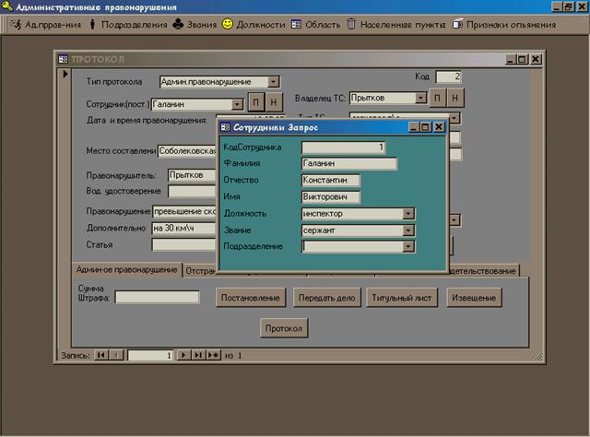The width and height of the screenshot is (590, 437).
Task: Go to the first record
Action: click(101, 354)
